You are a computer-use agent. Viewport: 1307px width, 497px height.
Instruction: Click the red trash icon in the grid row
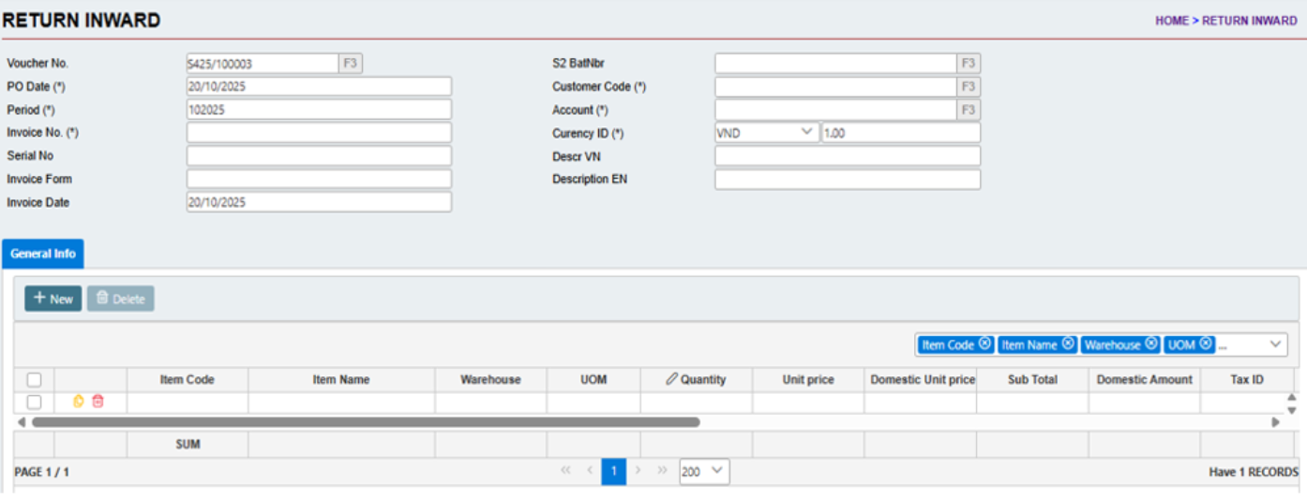98,402
